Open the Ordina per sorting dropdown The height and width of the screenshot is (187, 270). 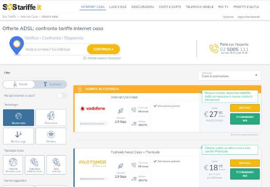pos(229,75)
